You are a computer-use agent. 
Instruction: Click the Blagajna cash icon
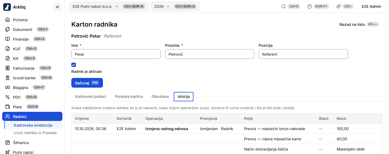[8, 88]
